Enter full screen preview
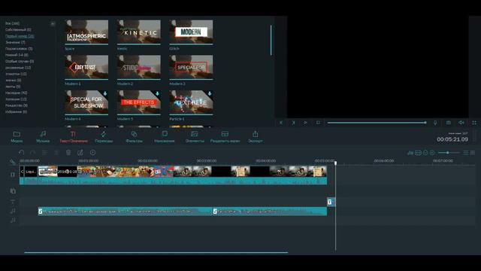Screen dimensions: 481x271 coord(474,123)
